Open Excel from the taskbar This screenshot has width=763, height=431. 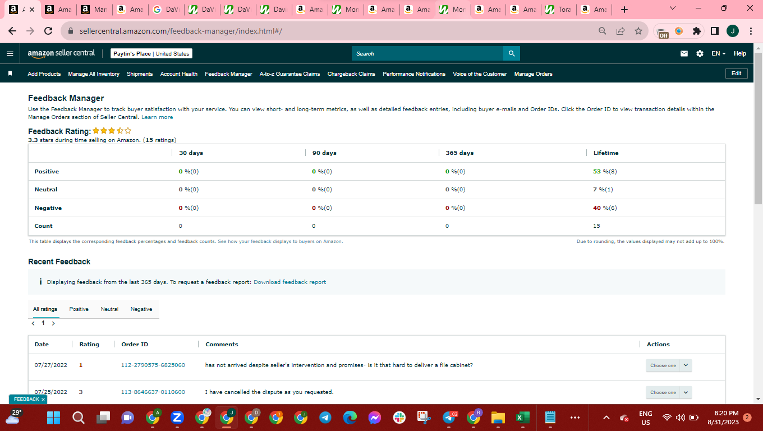[x=522, y=418]
